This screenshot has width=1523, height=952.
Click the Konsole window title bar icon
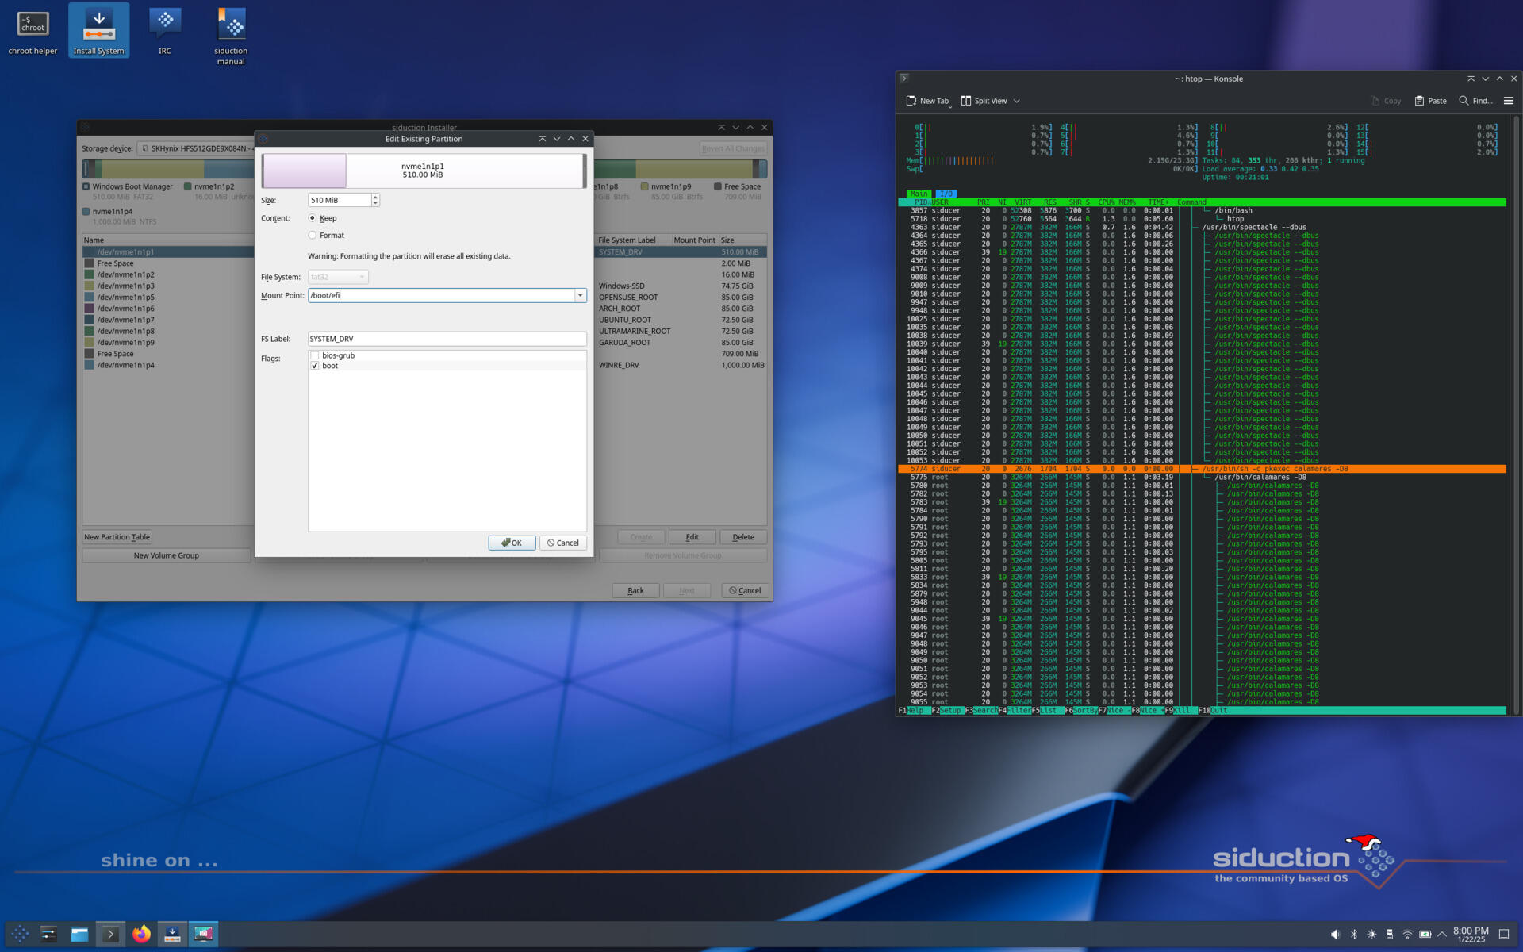point(904,79)
